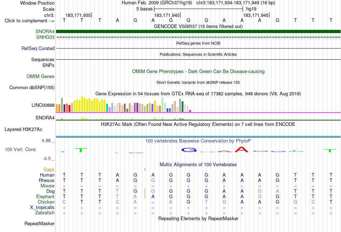Image resolution: width=341 pixels, height=232 pixels.
Task: Click the Elephant species label
Action: (46, 197)
